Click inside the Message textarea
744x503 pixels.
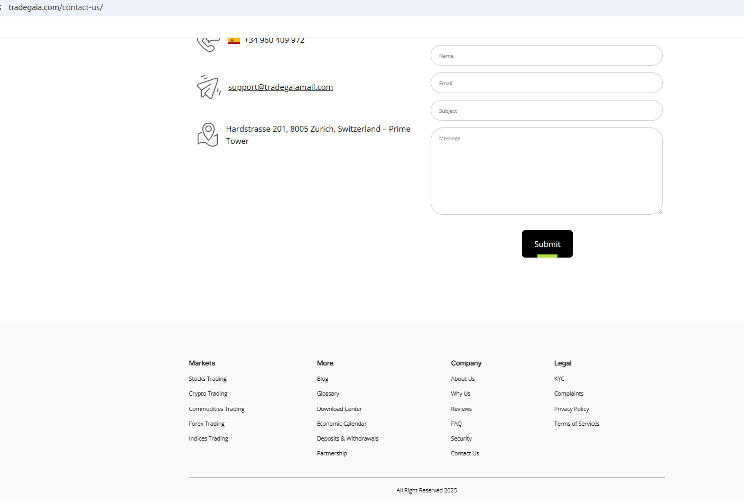pos(546,171)
